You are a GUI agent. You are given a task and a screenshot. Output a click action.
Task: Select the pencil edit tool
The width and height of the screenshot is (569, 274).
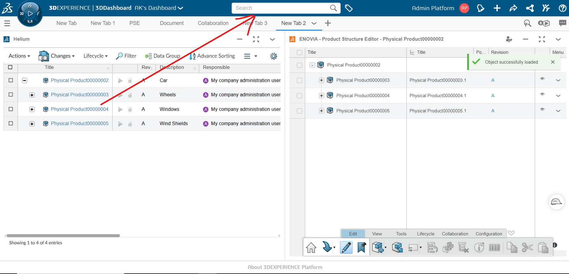pos(346,247)
